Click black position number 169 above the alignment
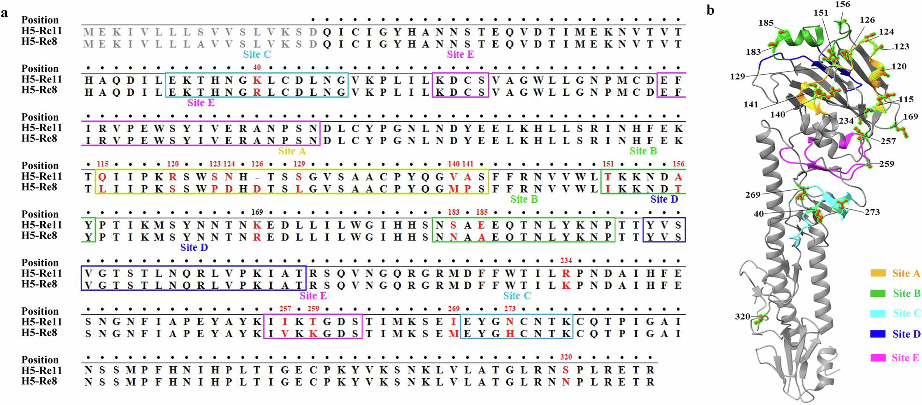 click(257, 212)
